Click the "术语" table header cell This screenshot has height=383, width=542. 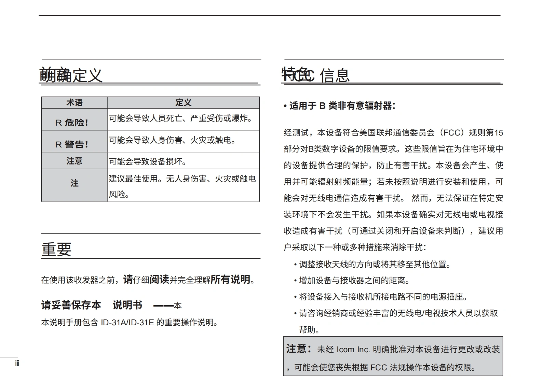(74, 103)
